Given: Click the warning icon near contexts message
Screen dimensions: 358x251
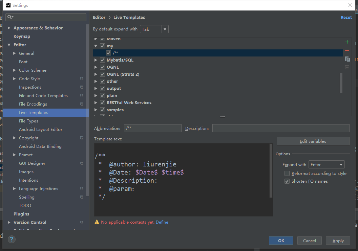Looking at the screenshot, I should 97,222.
